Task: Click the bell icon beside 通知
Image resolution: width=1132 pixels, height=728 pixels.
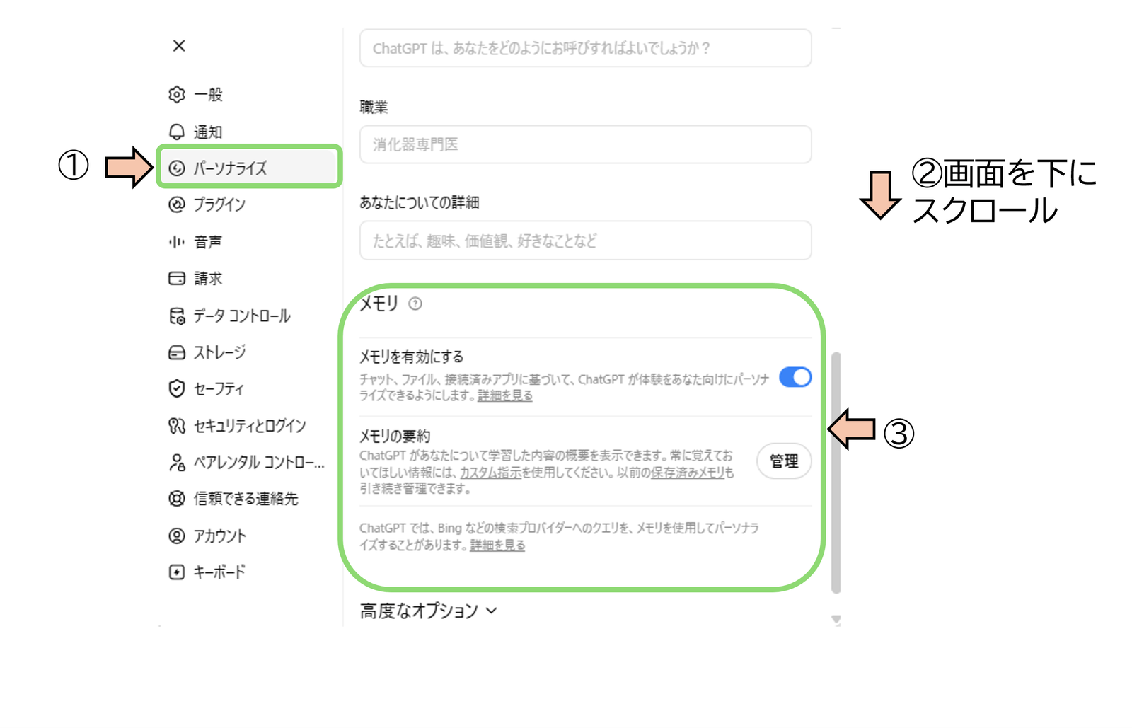Action: coord(177,132)
